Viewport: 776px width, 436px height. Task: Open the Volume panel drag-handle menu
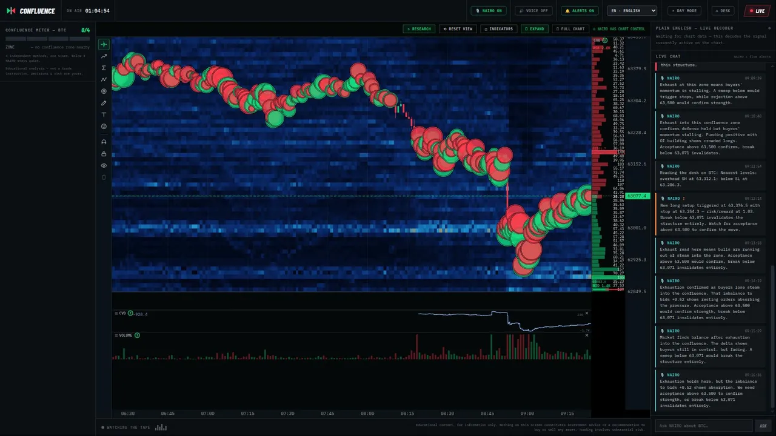[x=116, y=335]
